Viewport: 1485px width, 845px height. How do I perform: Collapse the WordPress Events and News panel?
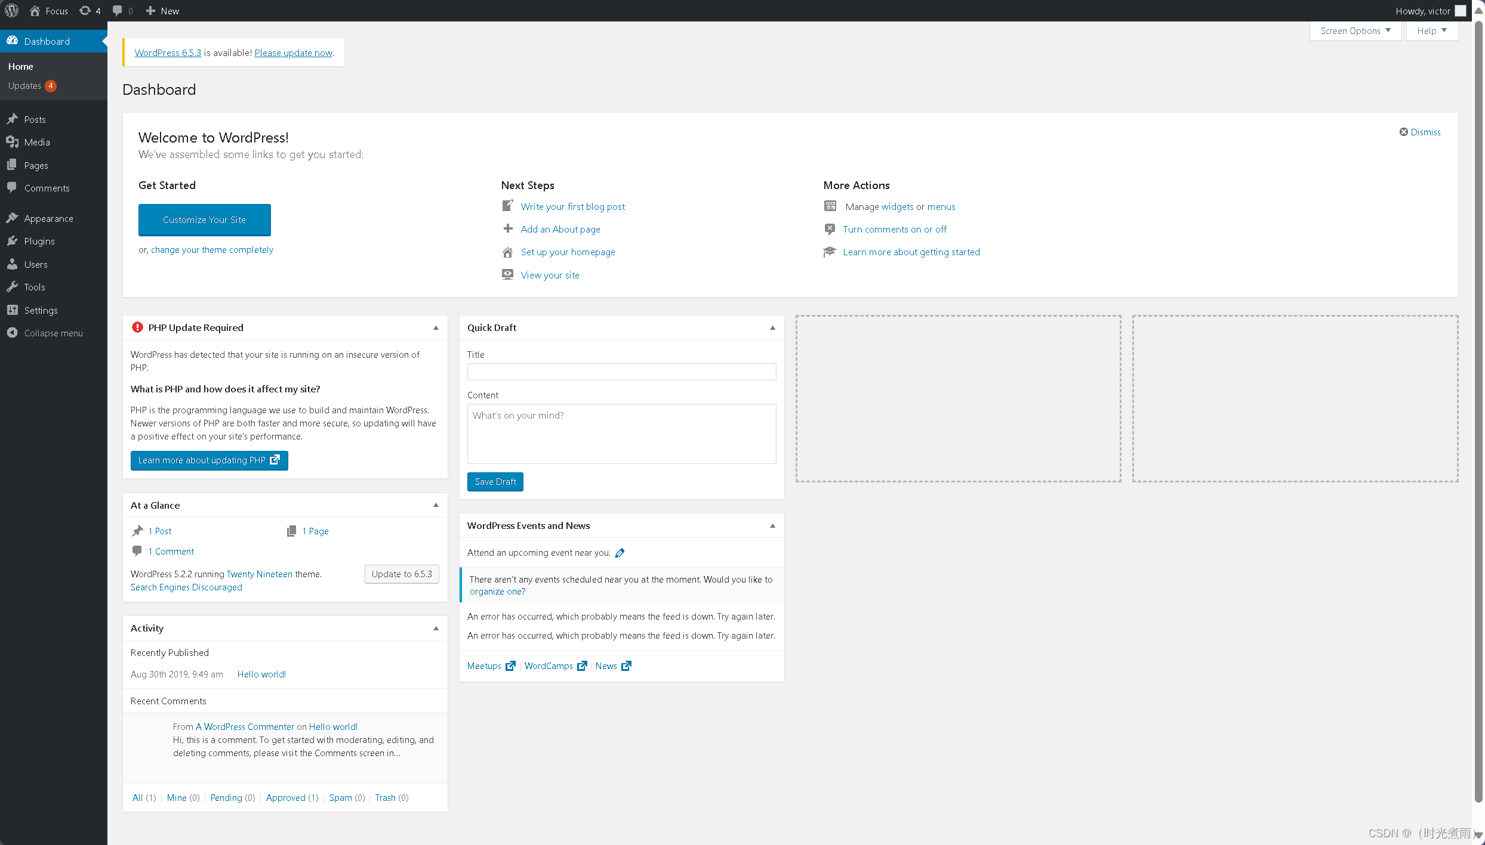tap(773, 525)
